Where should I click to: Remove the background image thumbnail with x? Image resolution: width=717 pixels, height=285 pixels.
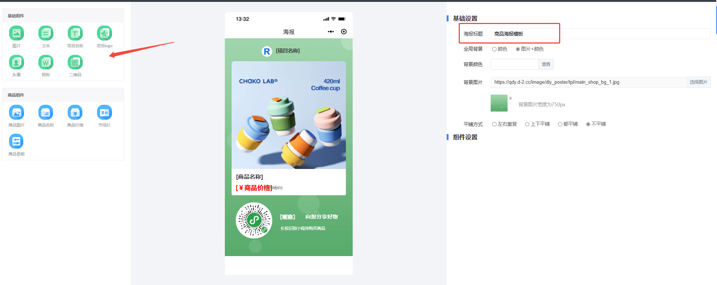[511, 98]
